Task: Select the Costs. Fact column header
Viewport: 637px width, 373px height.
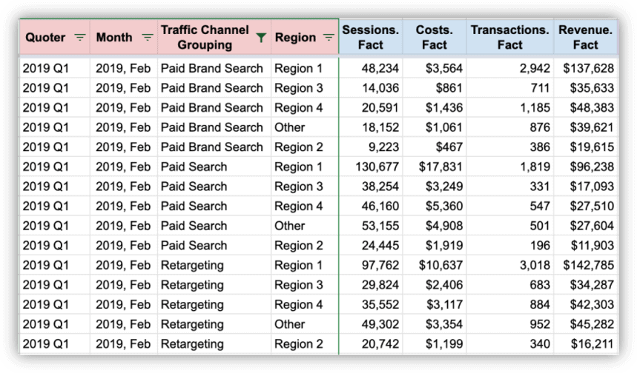Action: [435, 37]
